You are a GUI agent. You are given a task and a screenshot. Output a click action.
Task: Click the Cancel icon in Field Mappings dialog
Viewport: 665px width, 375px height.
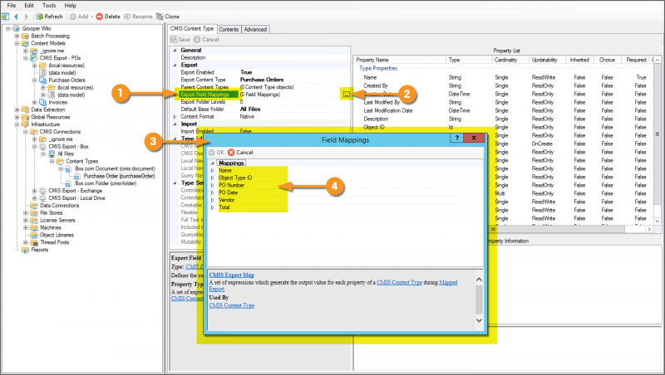(231, 153)
